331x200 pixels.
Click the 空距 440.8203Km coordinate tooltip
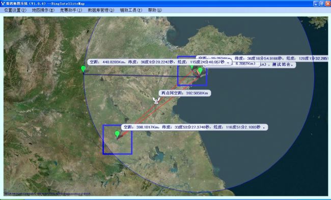tap(159, 62)
